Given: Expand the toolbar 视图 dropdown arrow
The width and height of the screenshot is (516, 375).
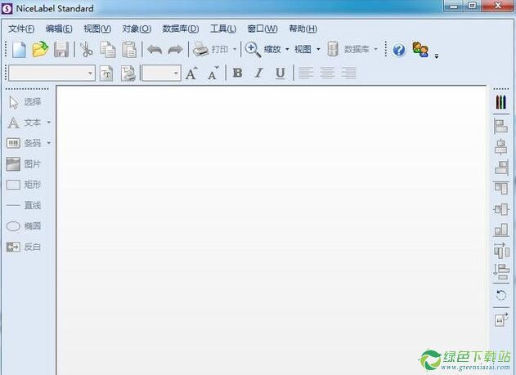Looking at the screenshot, I should click(318, 50).
